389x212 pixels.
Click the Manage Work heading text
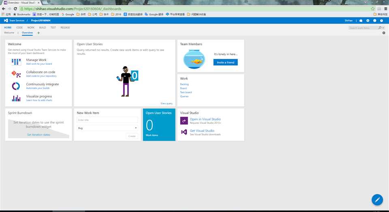pyautogui.click(x=36, y=60)
